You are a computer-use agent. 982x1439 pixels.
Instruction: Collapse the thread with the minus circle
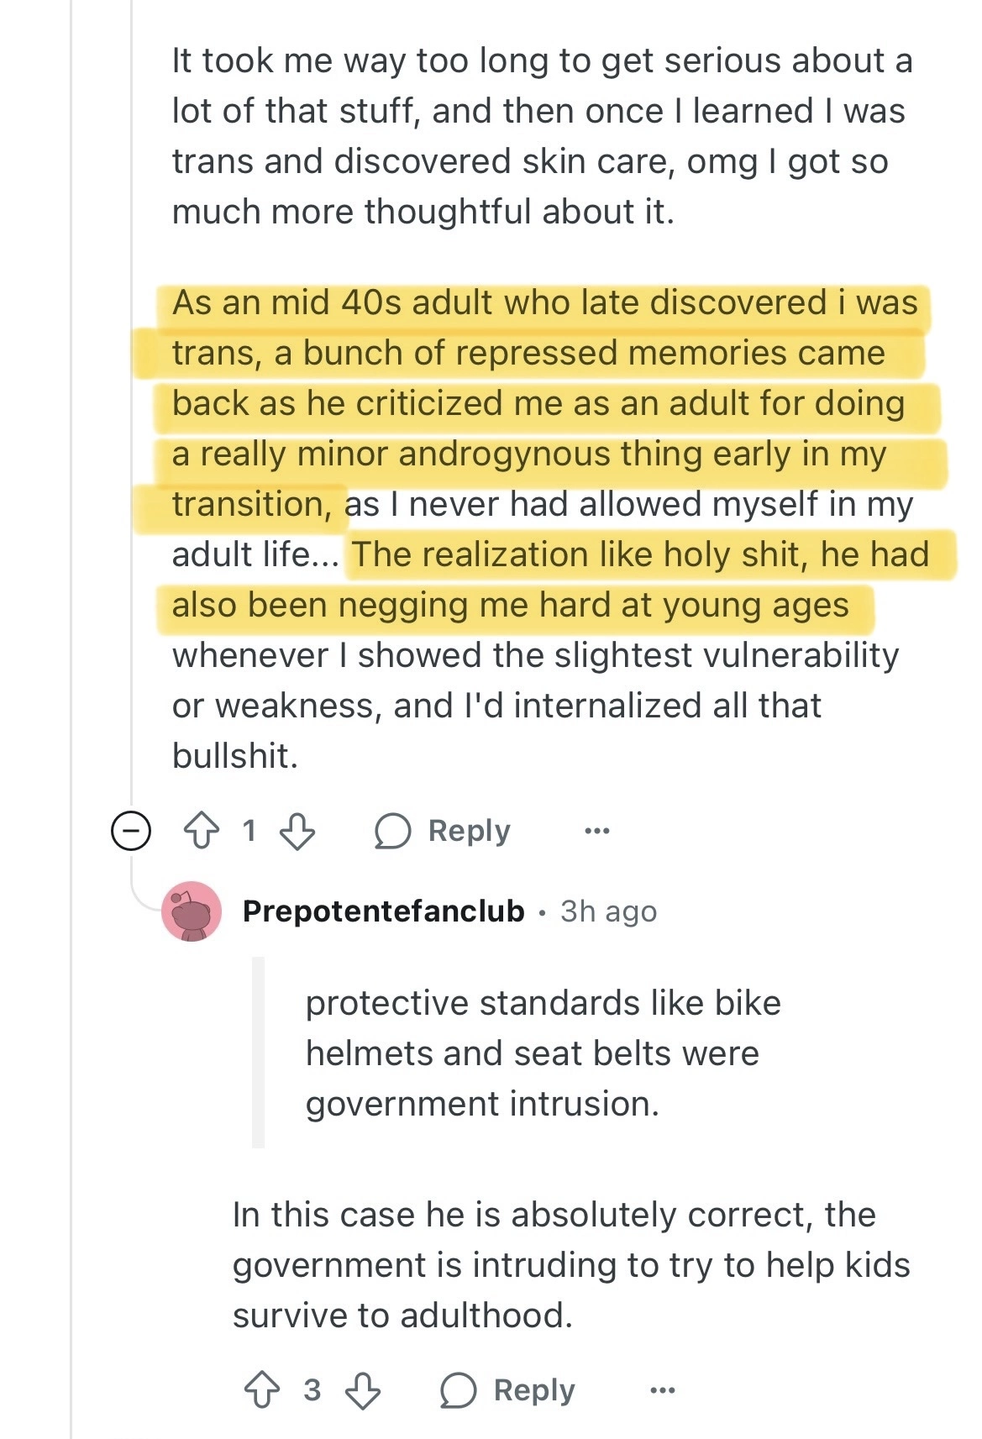click(x=131, y=831)
